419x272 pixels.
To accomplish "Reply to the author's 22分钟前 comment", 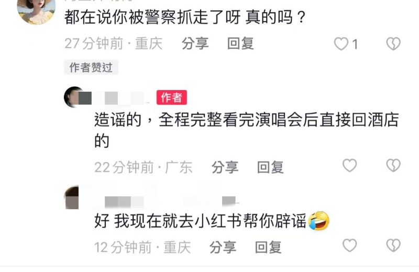I will [x=270, y=167].
